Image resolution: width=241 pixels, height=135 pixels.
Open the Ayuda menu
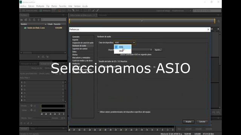point(85,6)
